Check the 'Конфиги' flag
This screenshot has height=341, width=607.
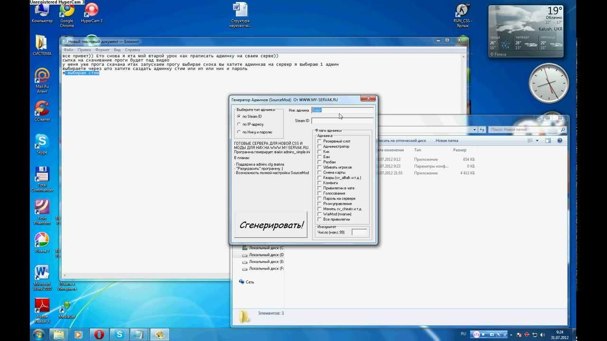[x=320, y=183]
